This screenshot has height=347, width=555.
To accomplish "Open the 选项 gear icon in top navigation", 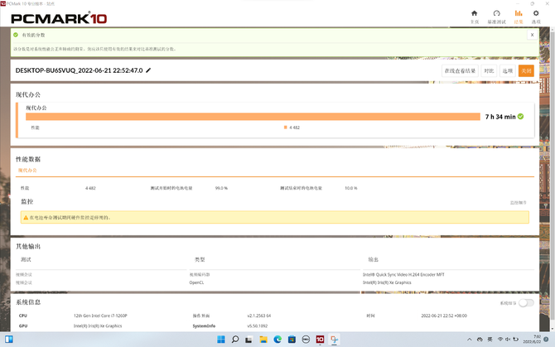I will [536, 16].
